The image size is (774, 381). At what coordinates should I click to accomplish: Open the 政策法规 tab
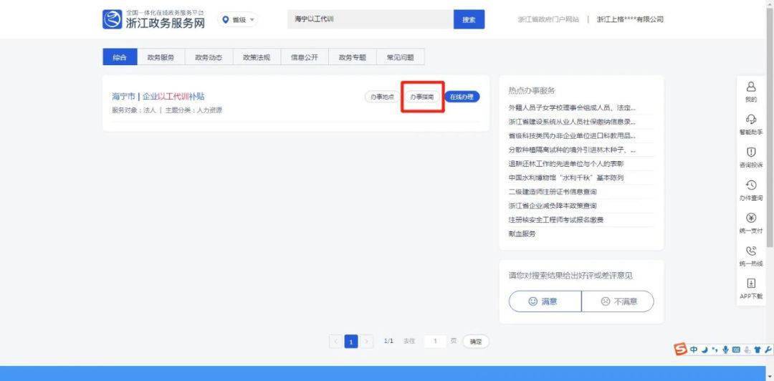click(x=256, y=57)
